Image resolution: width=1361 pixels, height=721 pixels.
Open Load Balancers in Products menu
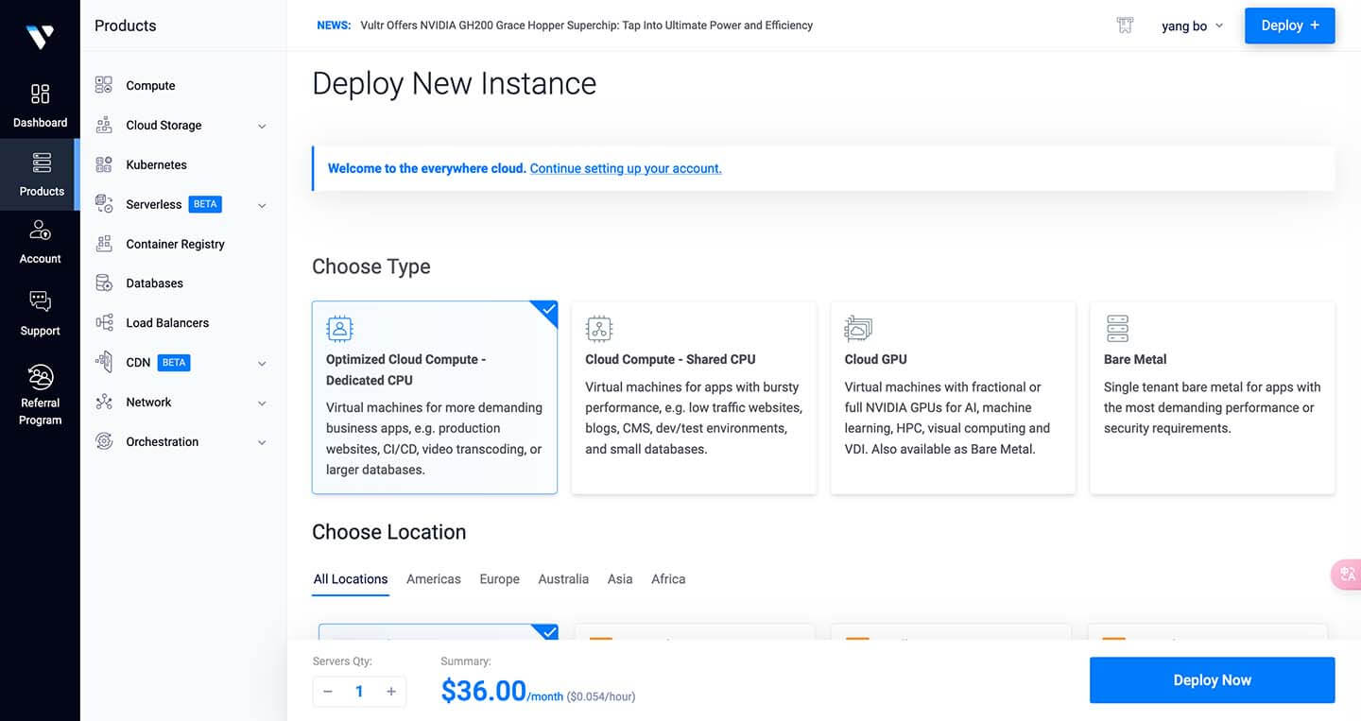pos(167,323)
